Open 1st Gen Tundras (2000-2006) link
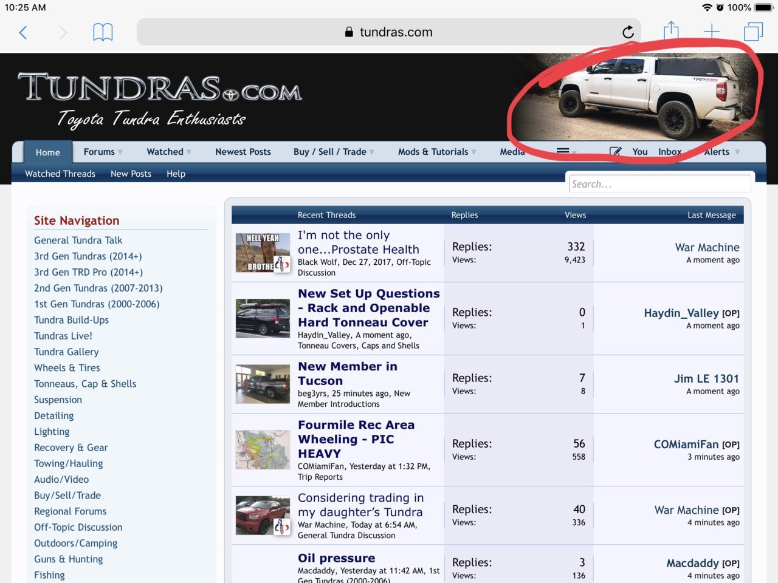778x583 pixels. pos(97,304)
